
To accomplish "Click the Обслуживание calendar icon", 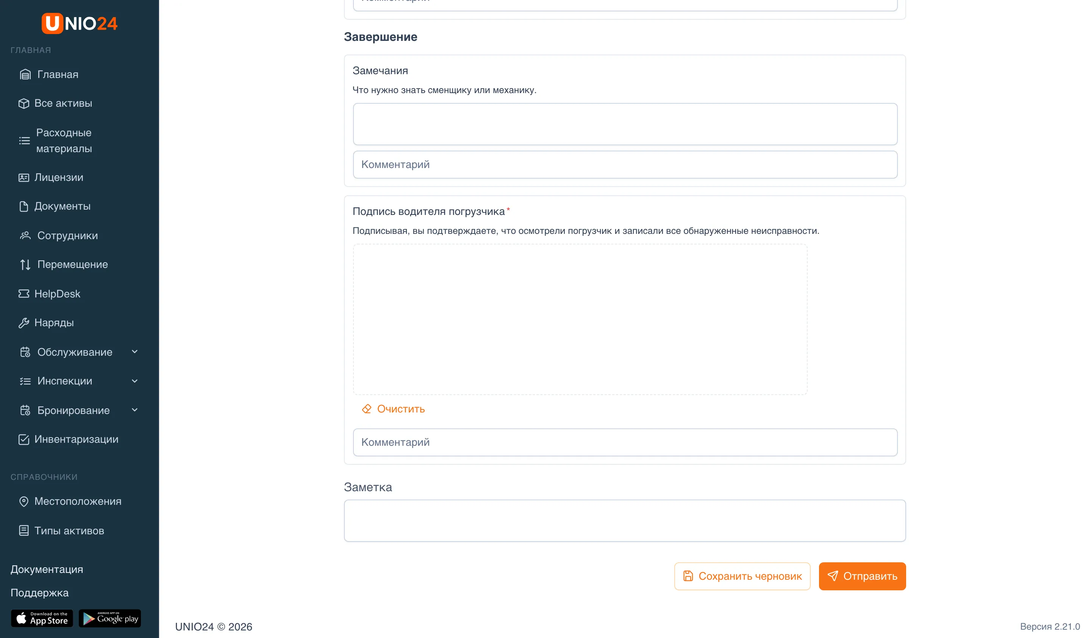I will (25, 352).
